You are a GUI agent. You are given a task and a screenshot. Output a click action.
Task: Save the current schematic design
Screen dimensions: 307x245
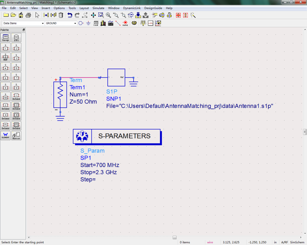pyautogui.click(x=21, y=15)
